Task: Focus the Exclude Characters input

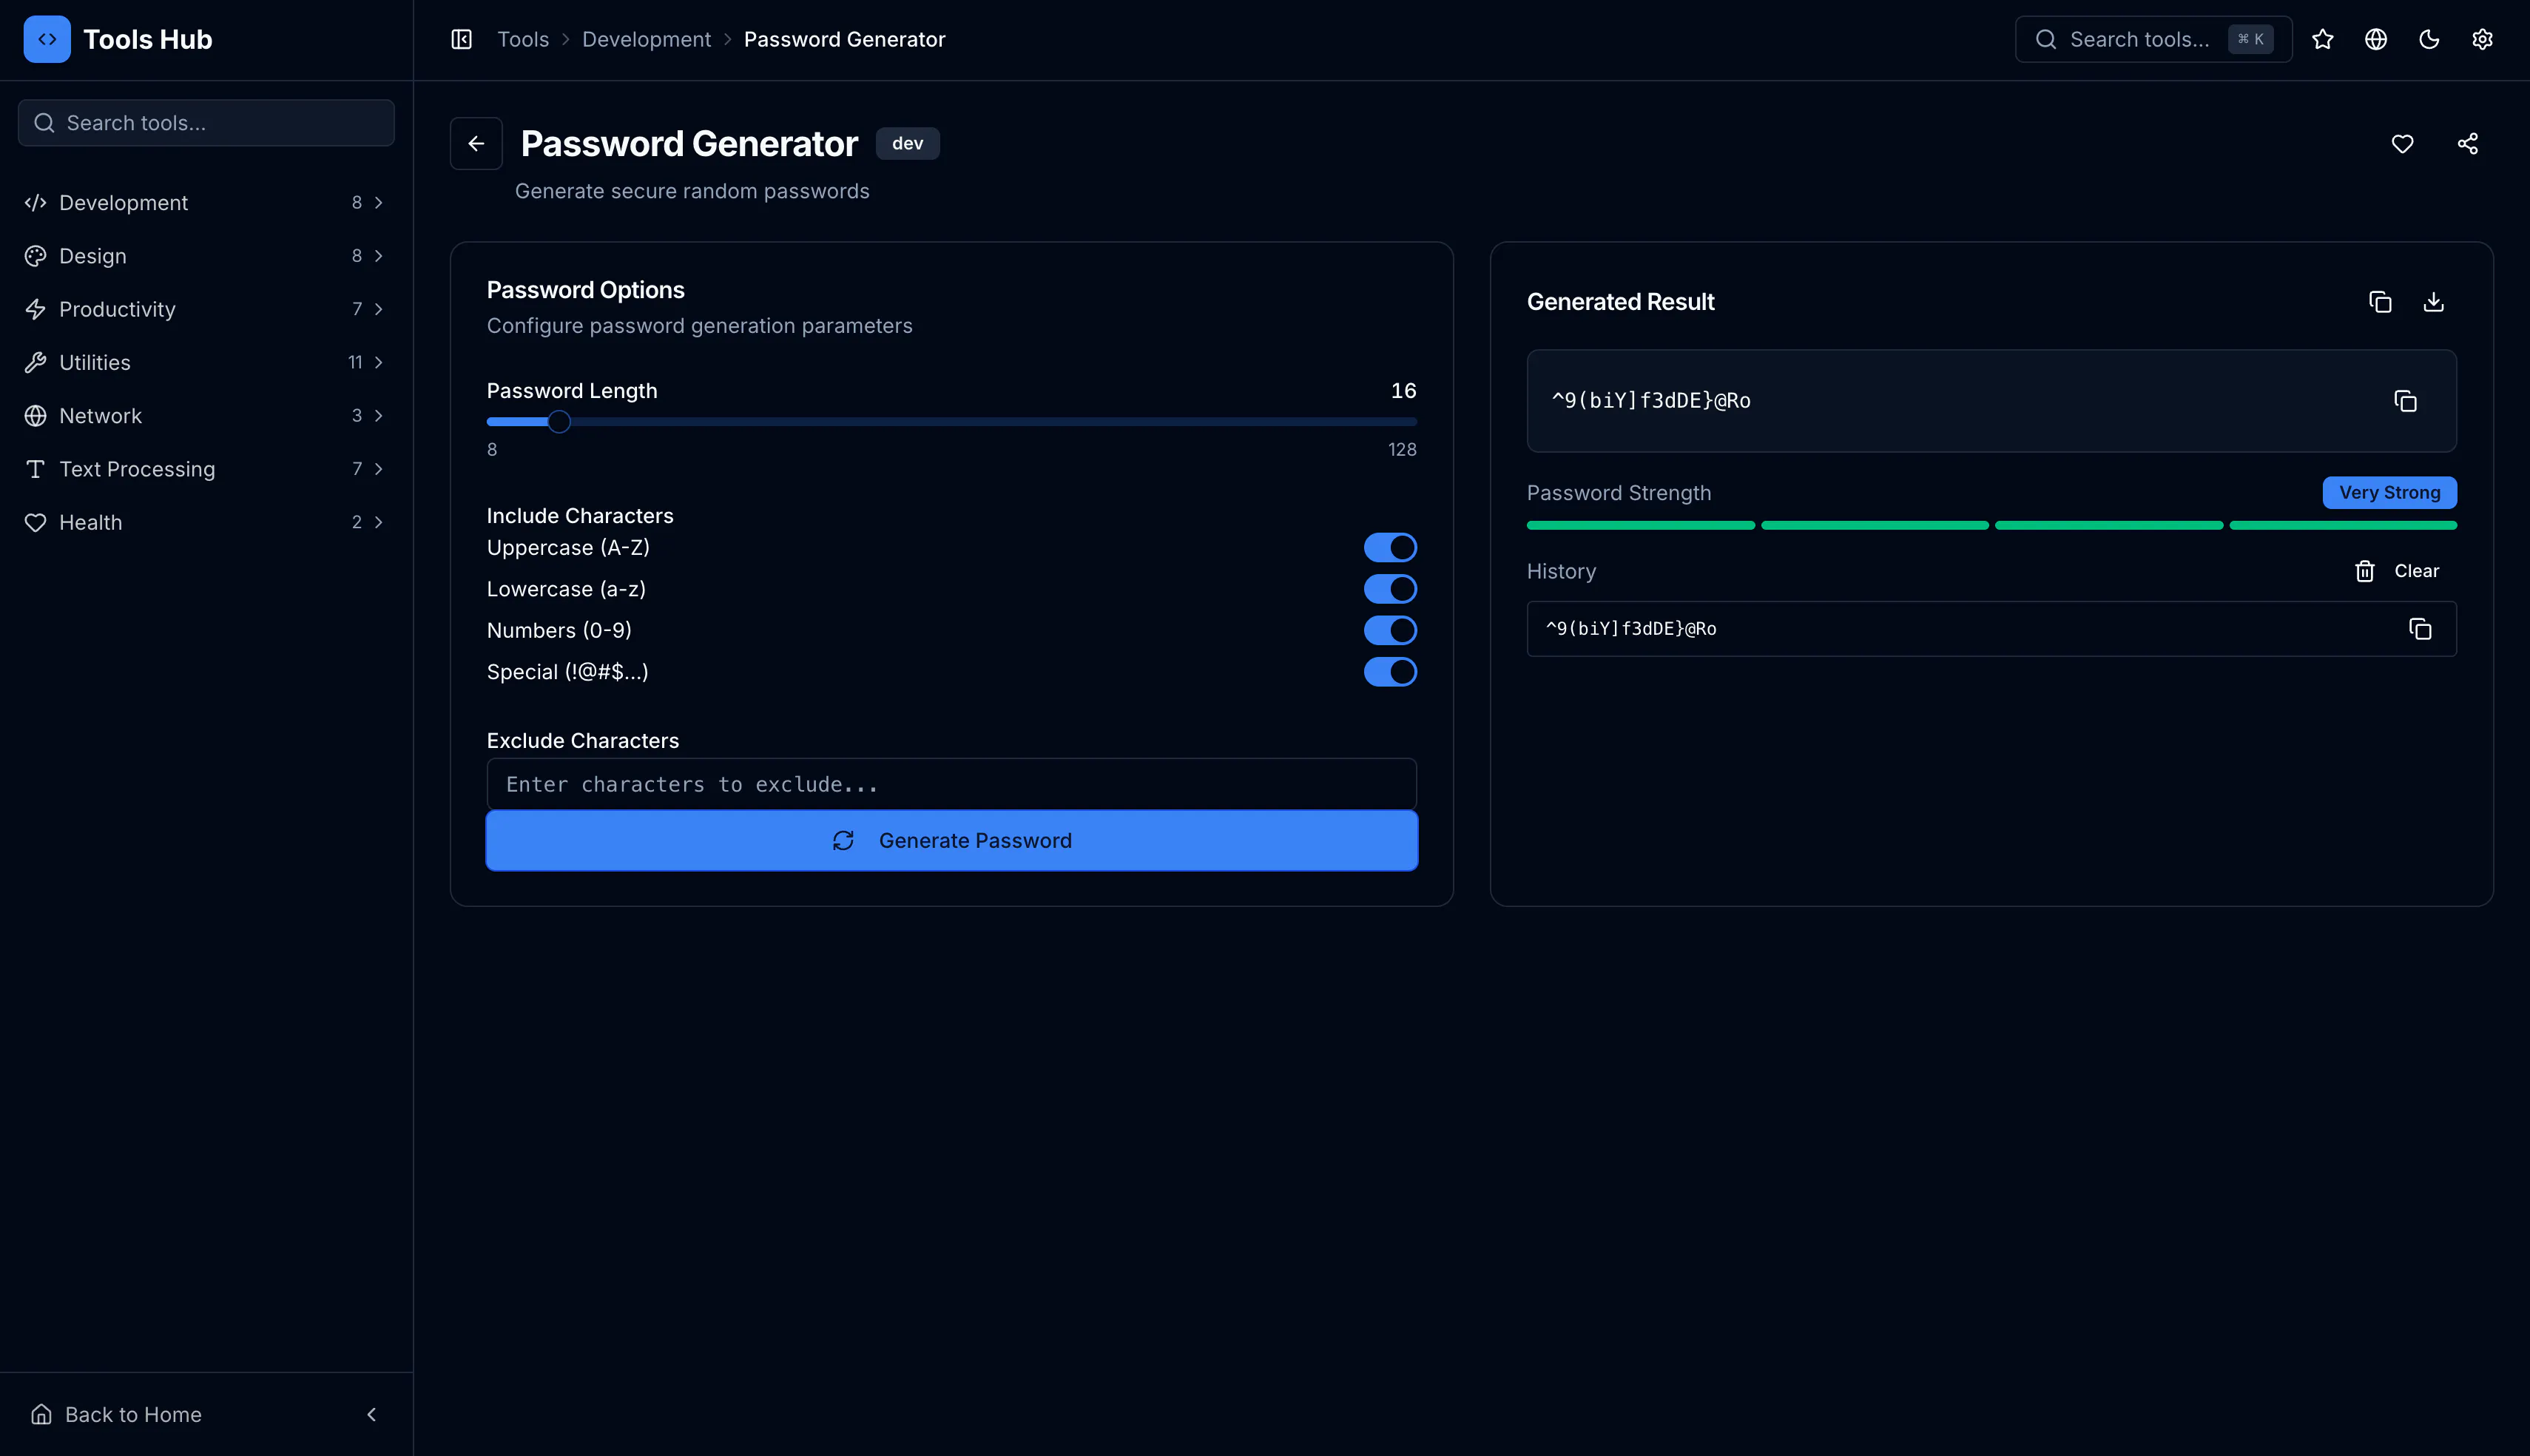Action: pos(951,785)
